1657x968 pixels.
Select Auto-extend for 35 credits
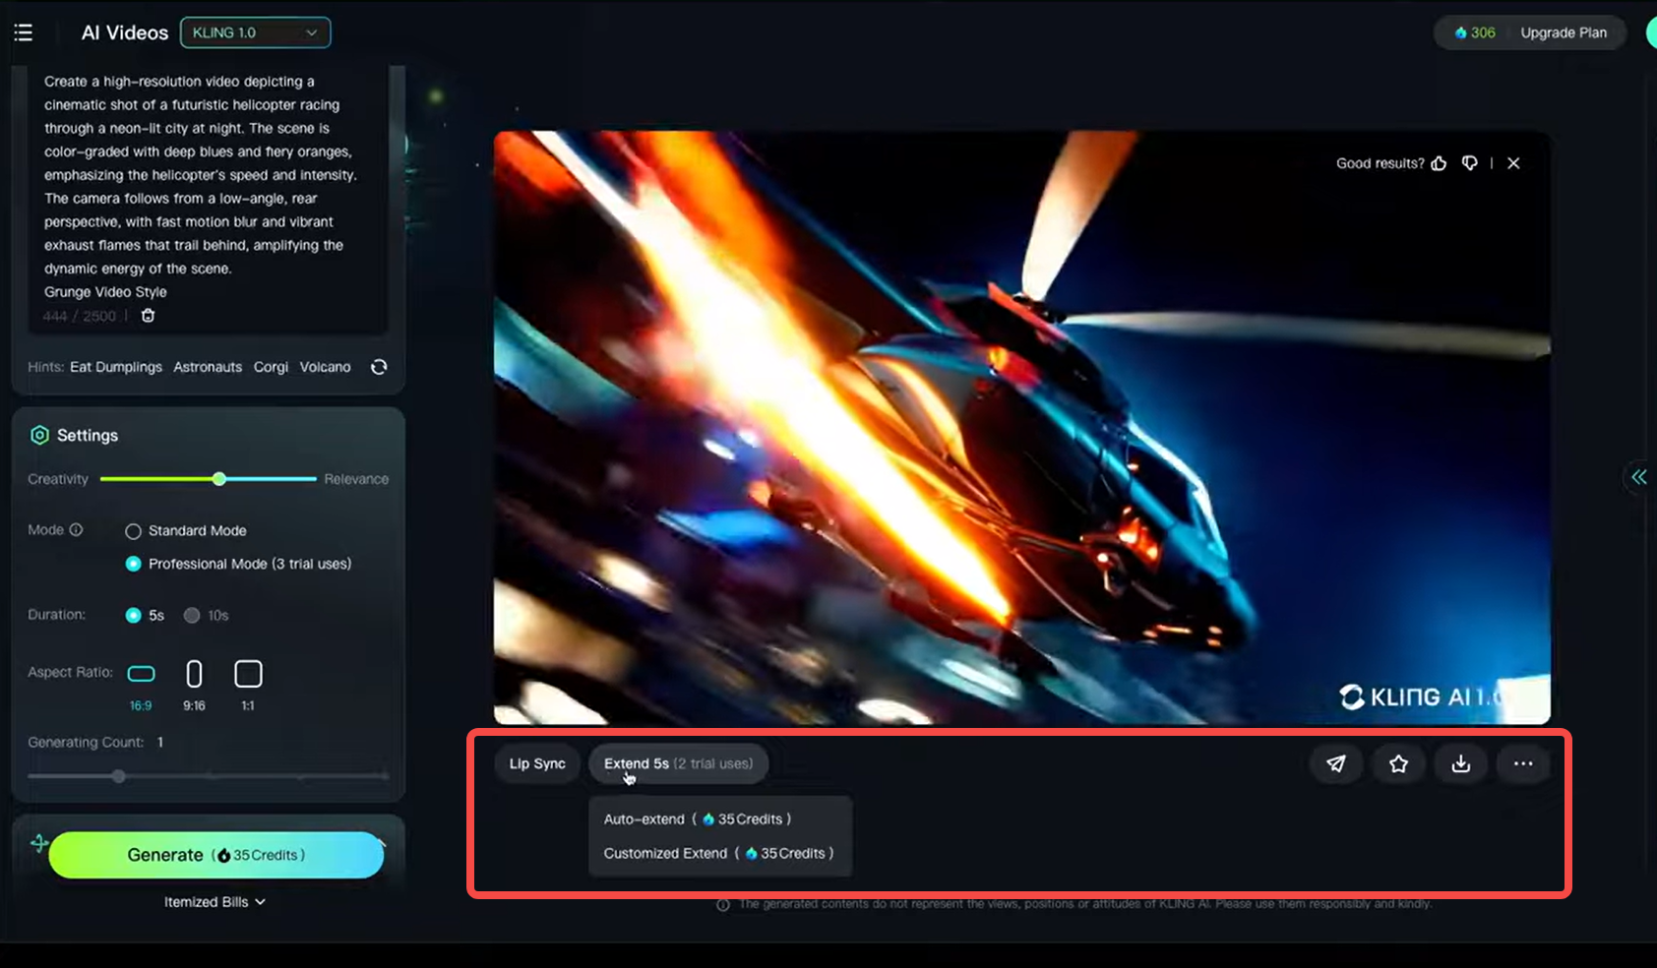(x=697, y=817)
